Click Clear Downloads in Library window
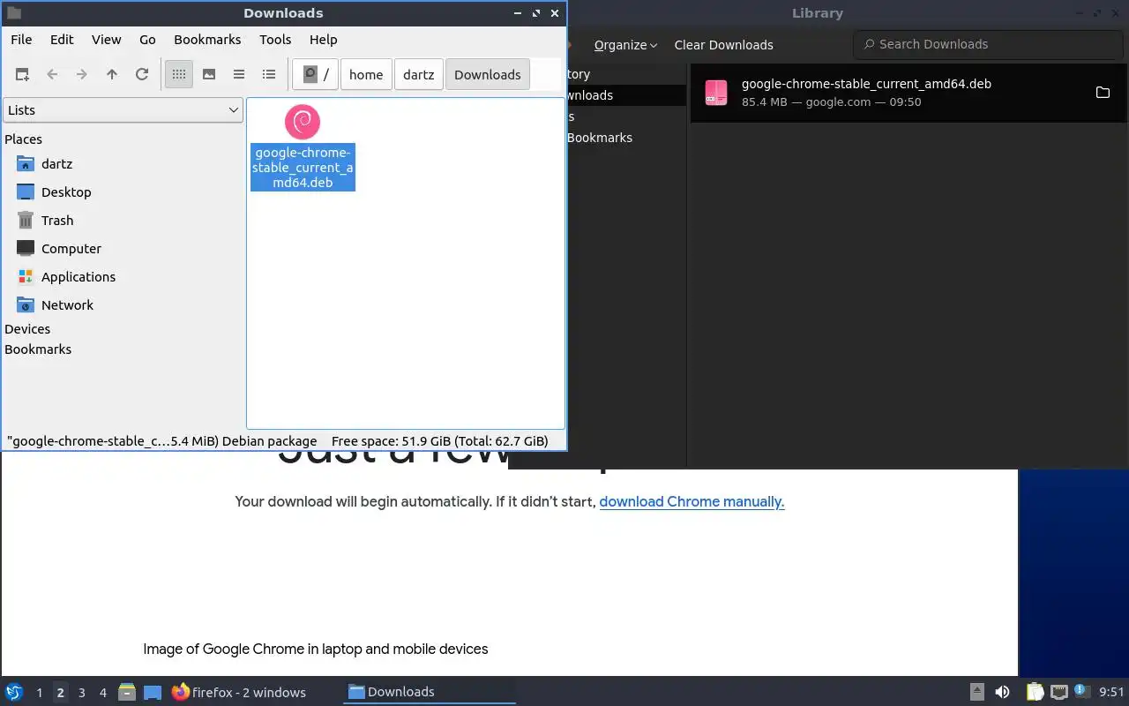 [x=723, y=45]
